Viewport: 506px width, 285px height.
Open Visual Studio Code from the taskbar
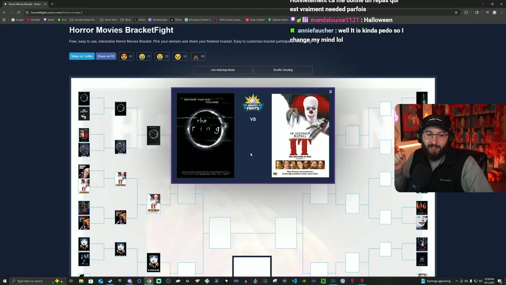(x=294, y=281)
